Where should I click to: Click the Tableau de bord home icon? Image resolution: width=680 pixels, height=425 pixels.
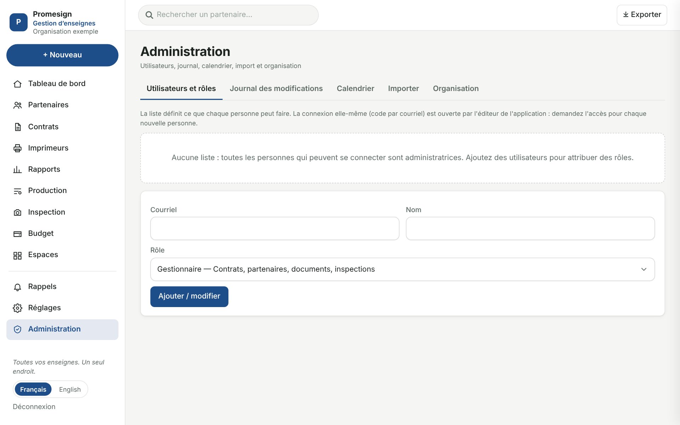17,84
